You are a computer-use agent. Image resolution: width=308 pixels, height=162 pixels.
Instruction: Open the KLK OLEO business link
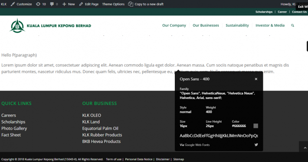pyautogui.click(x=92, y=115)
